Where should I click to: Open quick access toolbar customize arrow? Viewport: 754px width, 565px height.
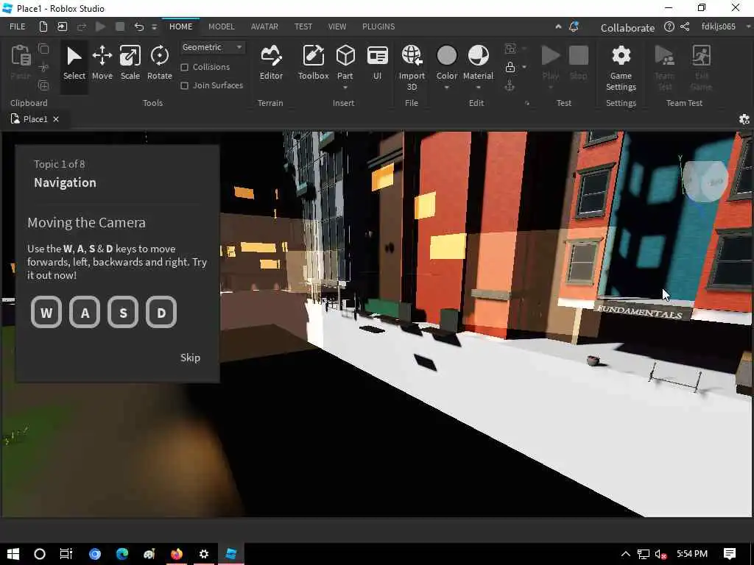click(x=155, y=27)
